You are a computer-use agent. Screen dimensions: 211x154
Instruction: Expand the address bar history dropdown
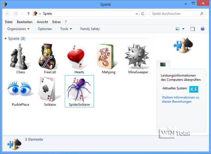tap(137, 14)
